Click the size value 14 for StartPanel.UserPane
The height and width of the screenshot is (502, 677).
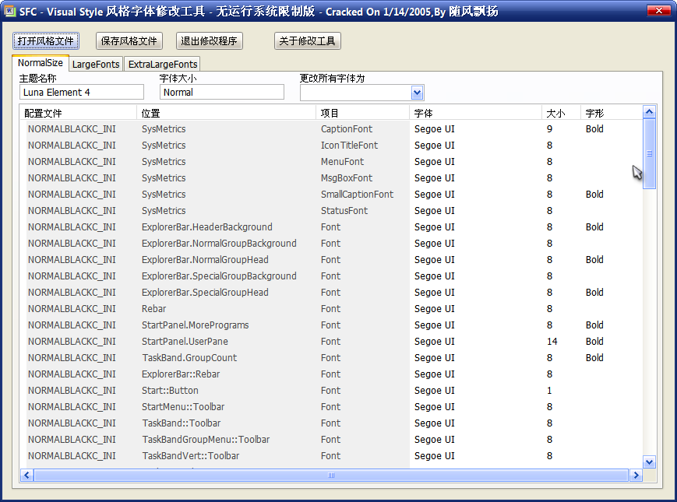[552, 342]
